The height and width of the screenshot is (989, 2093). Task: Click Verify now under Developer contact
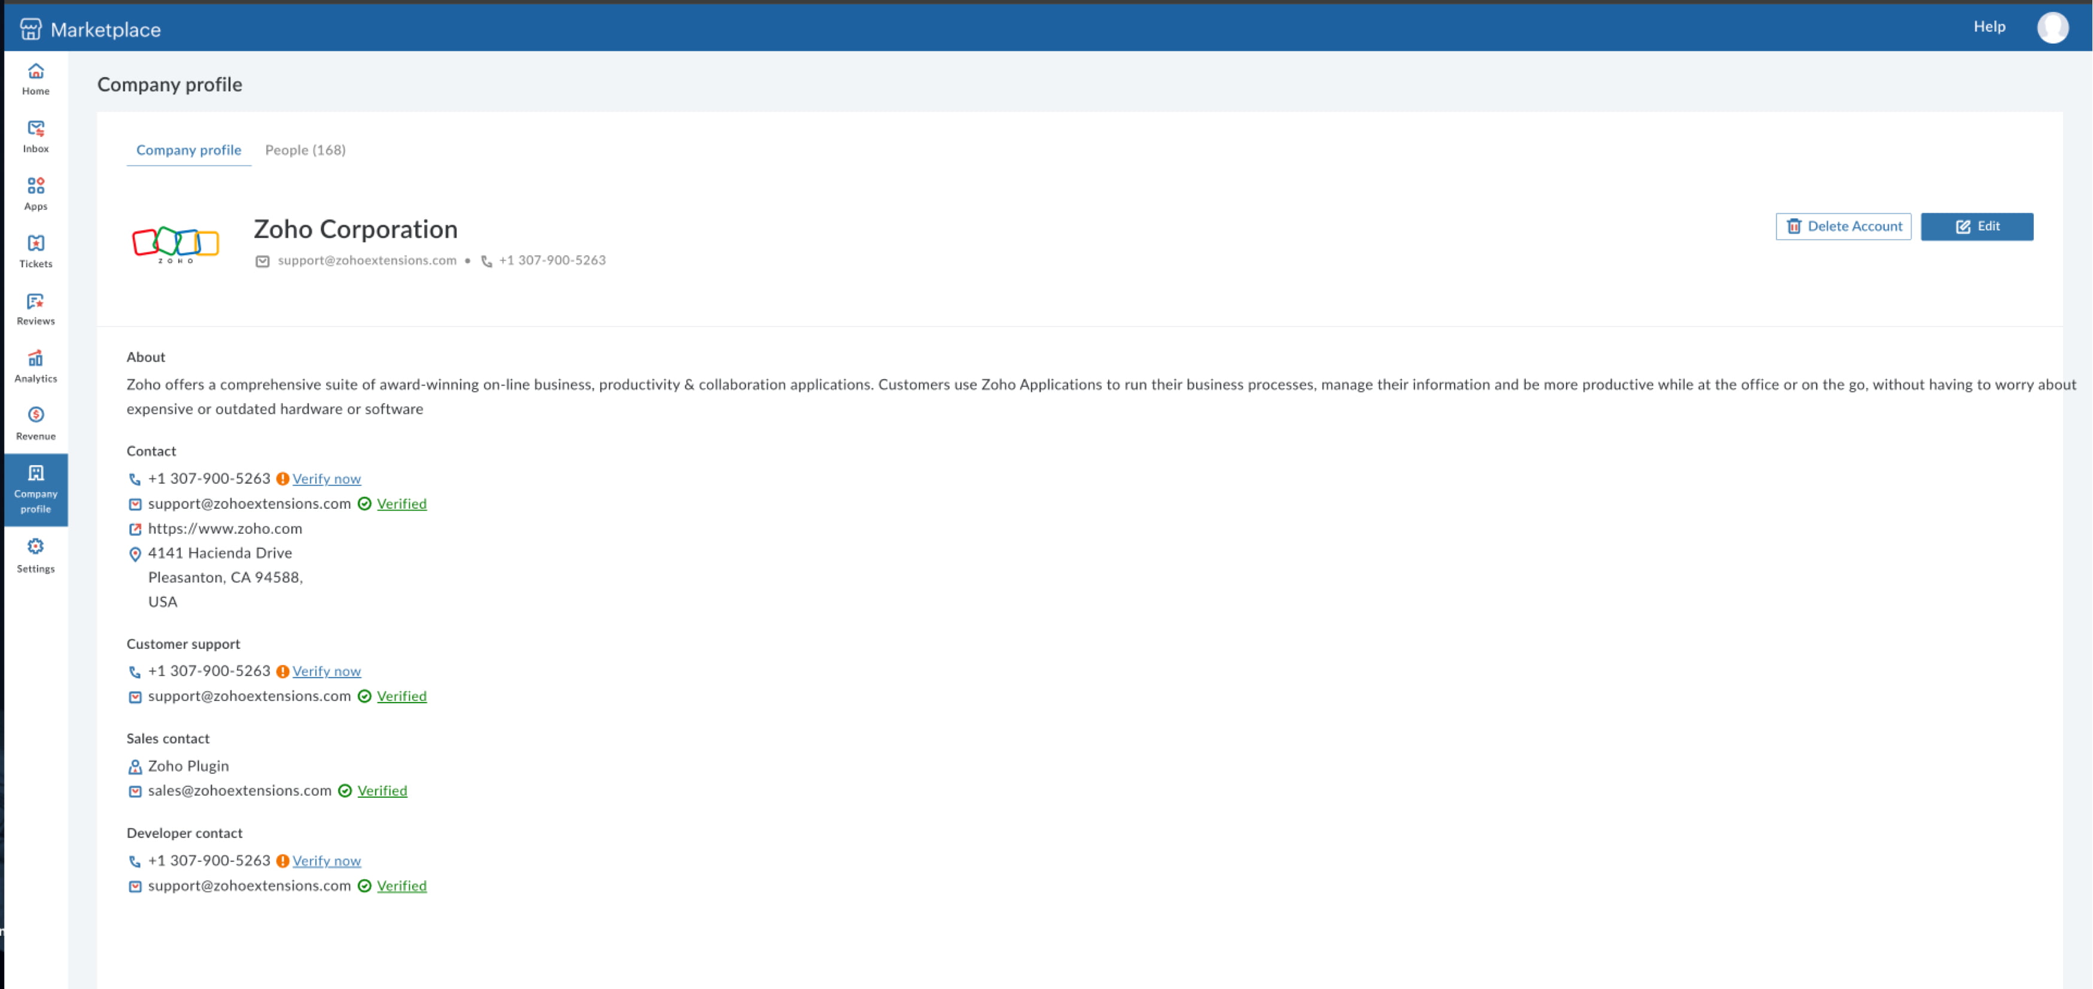pyautogui.click(x=326, y=860)
